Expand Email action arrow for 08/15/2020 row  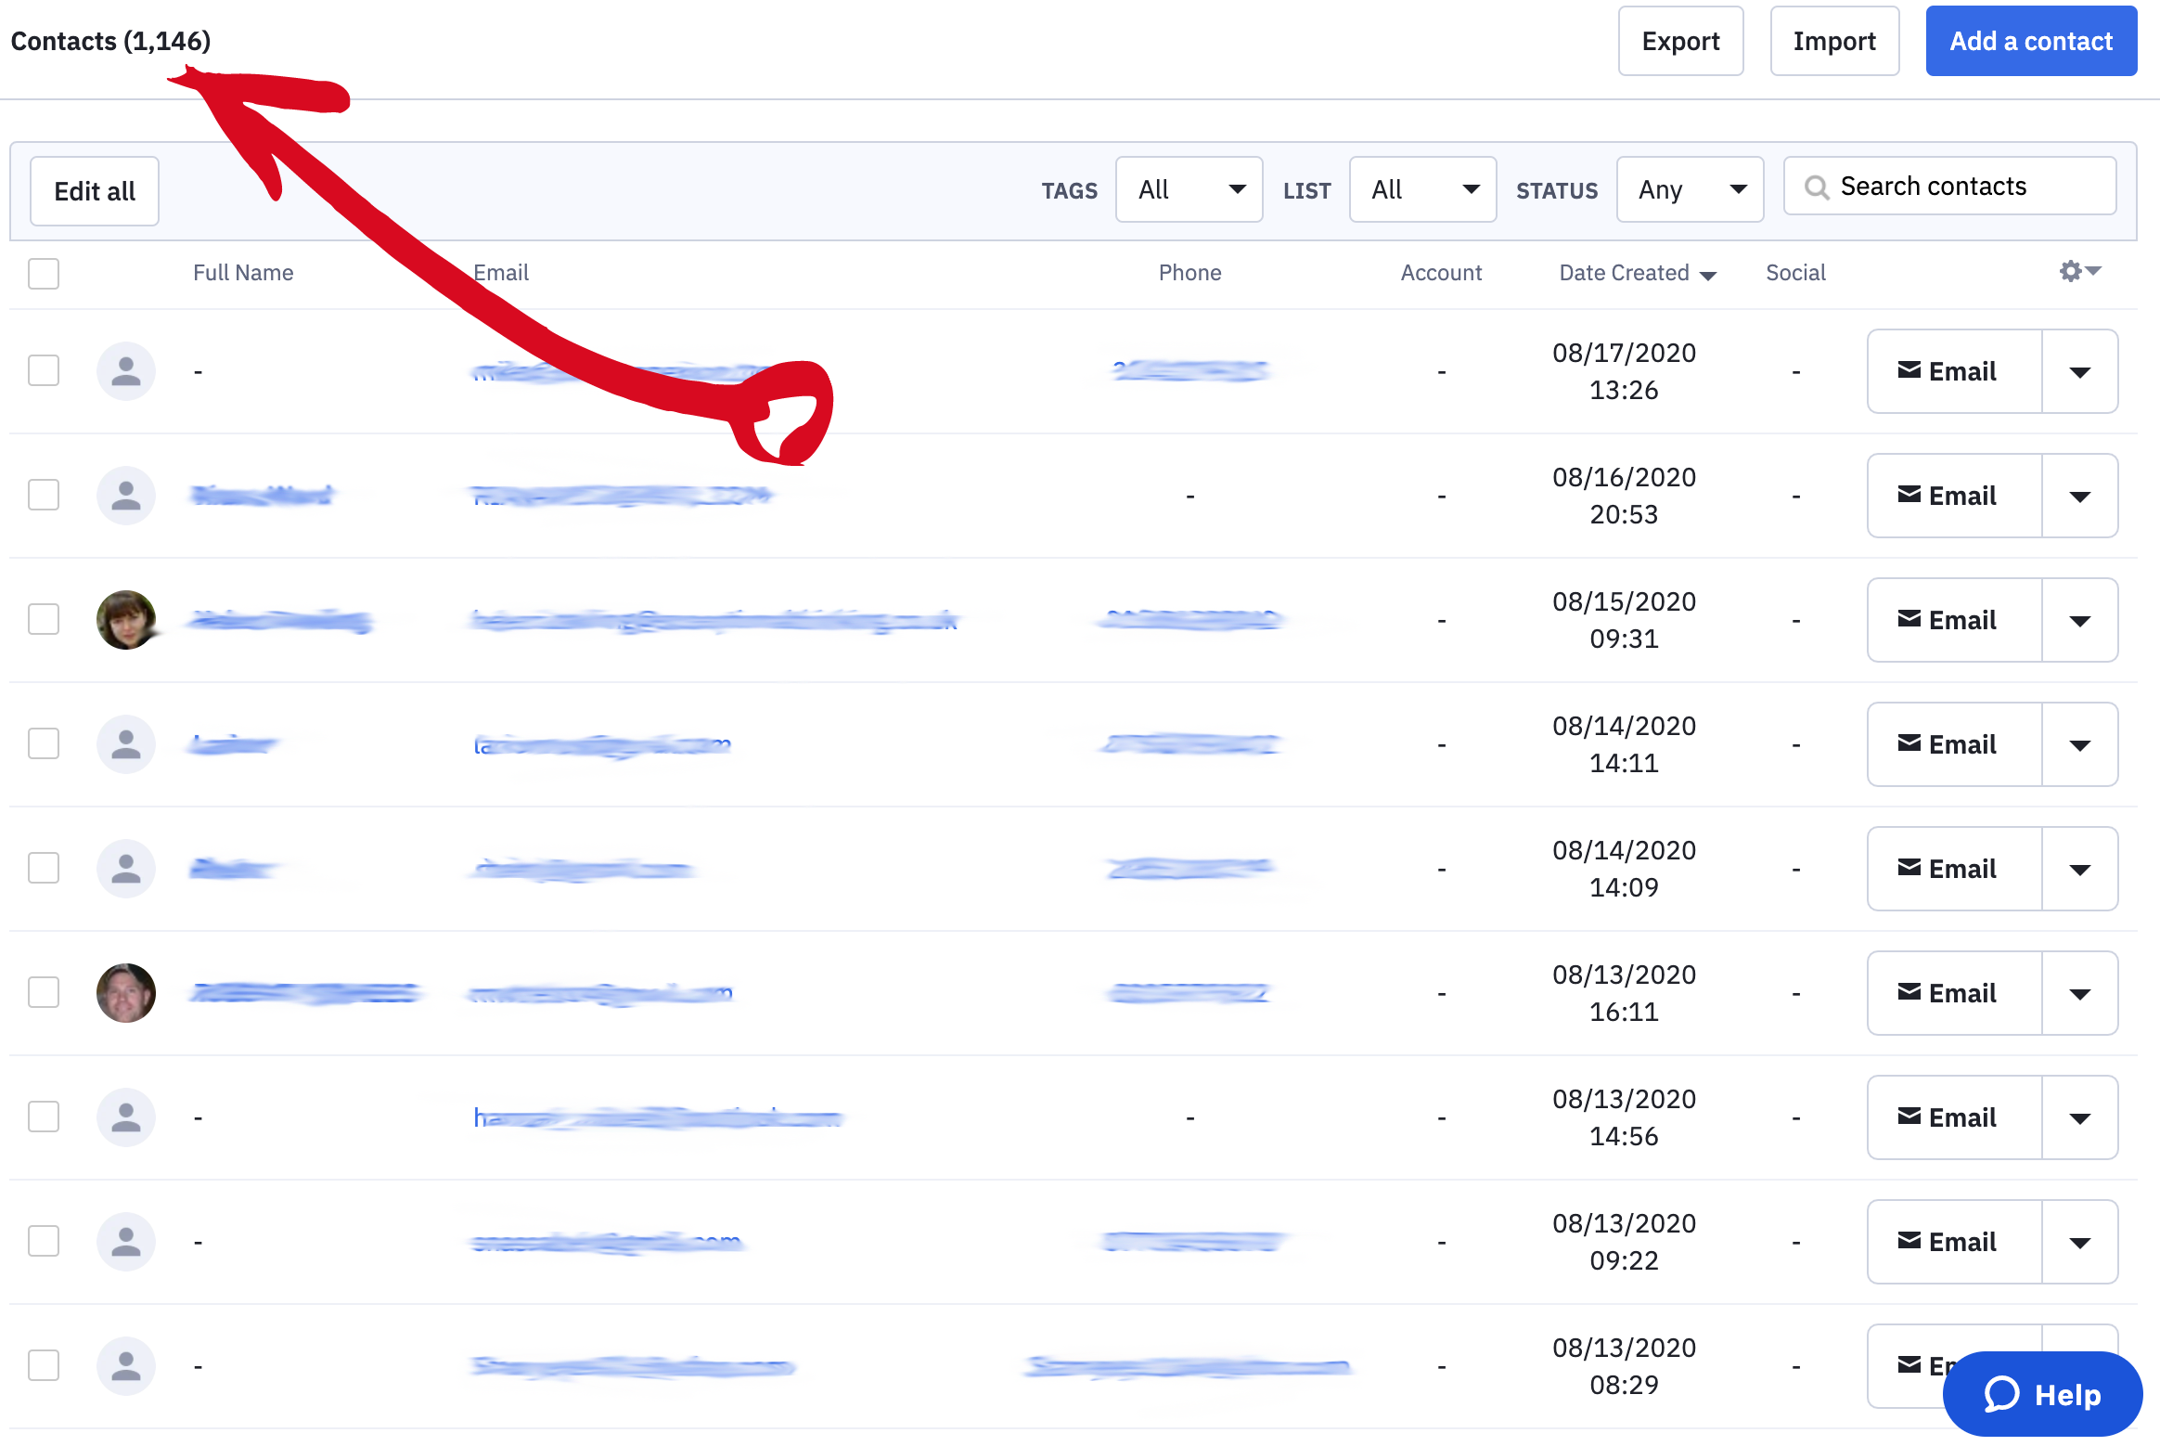pyautogui.click(x=2080, y=621)
